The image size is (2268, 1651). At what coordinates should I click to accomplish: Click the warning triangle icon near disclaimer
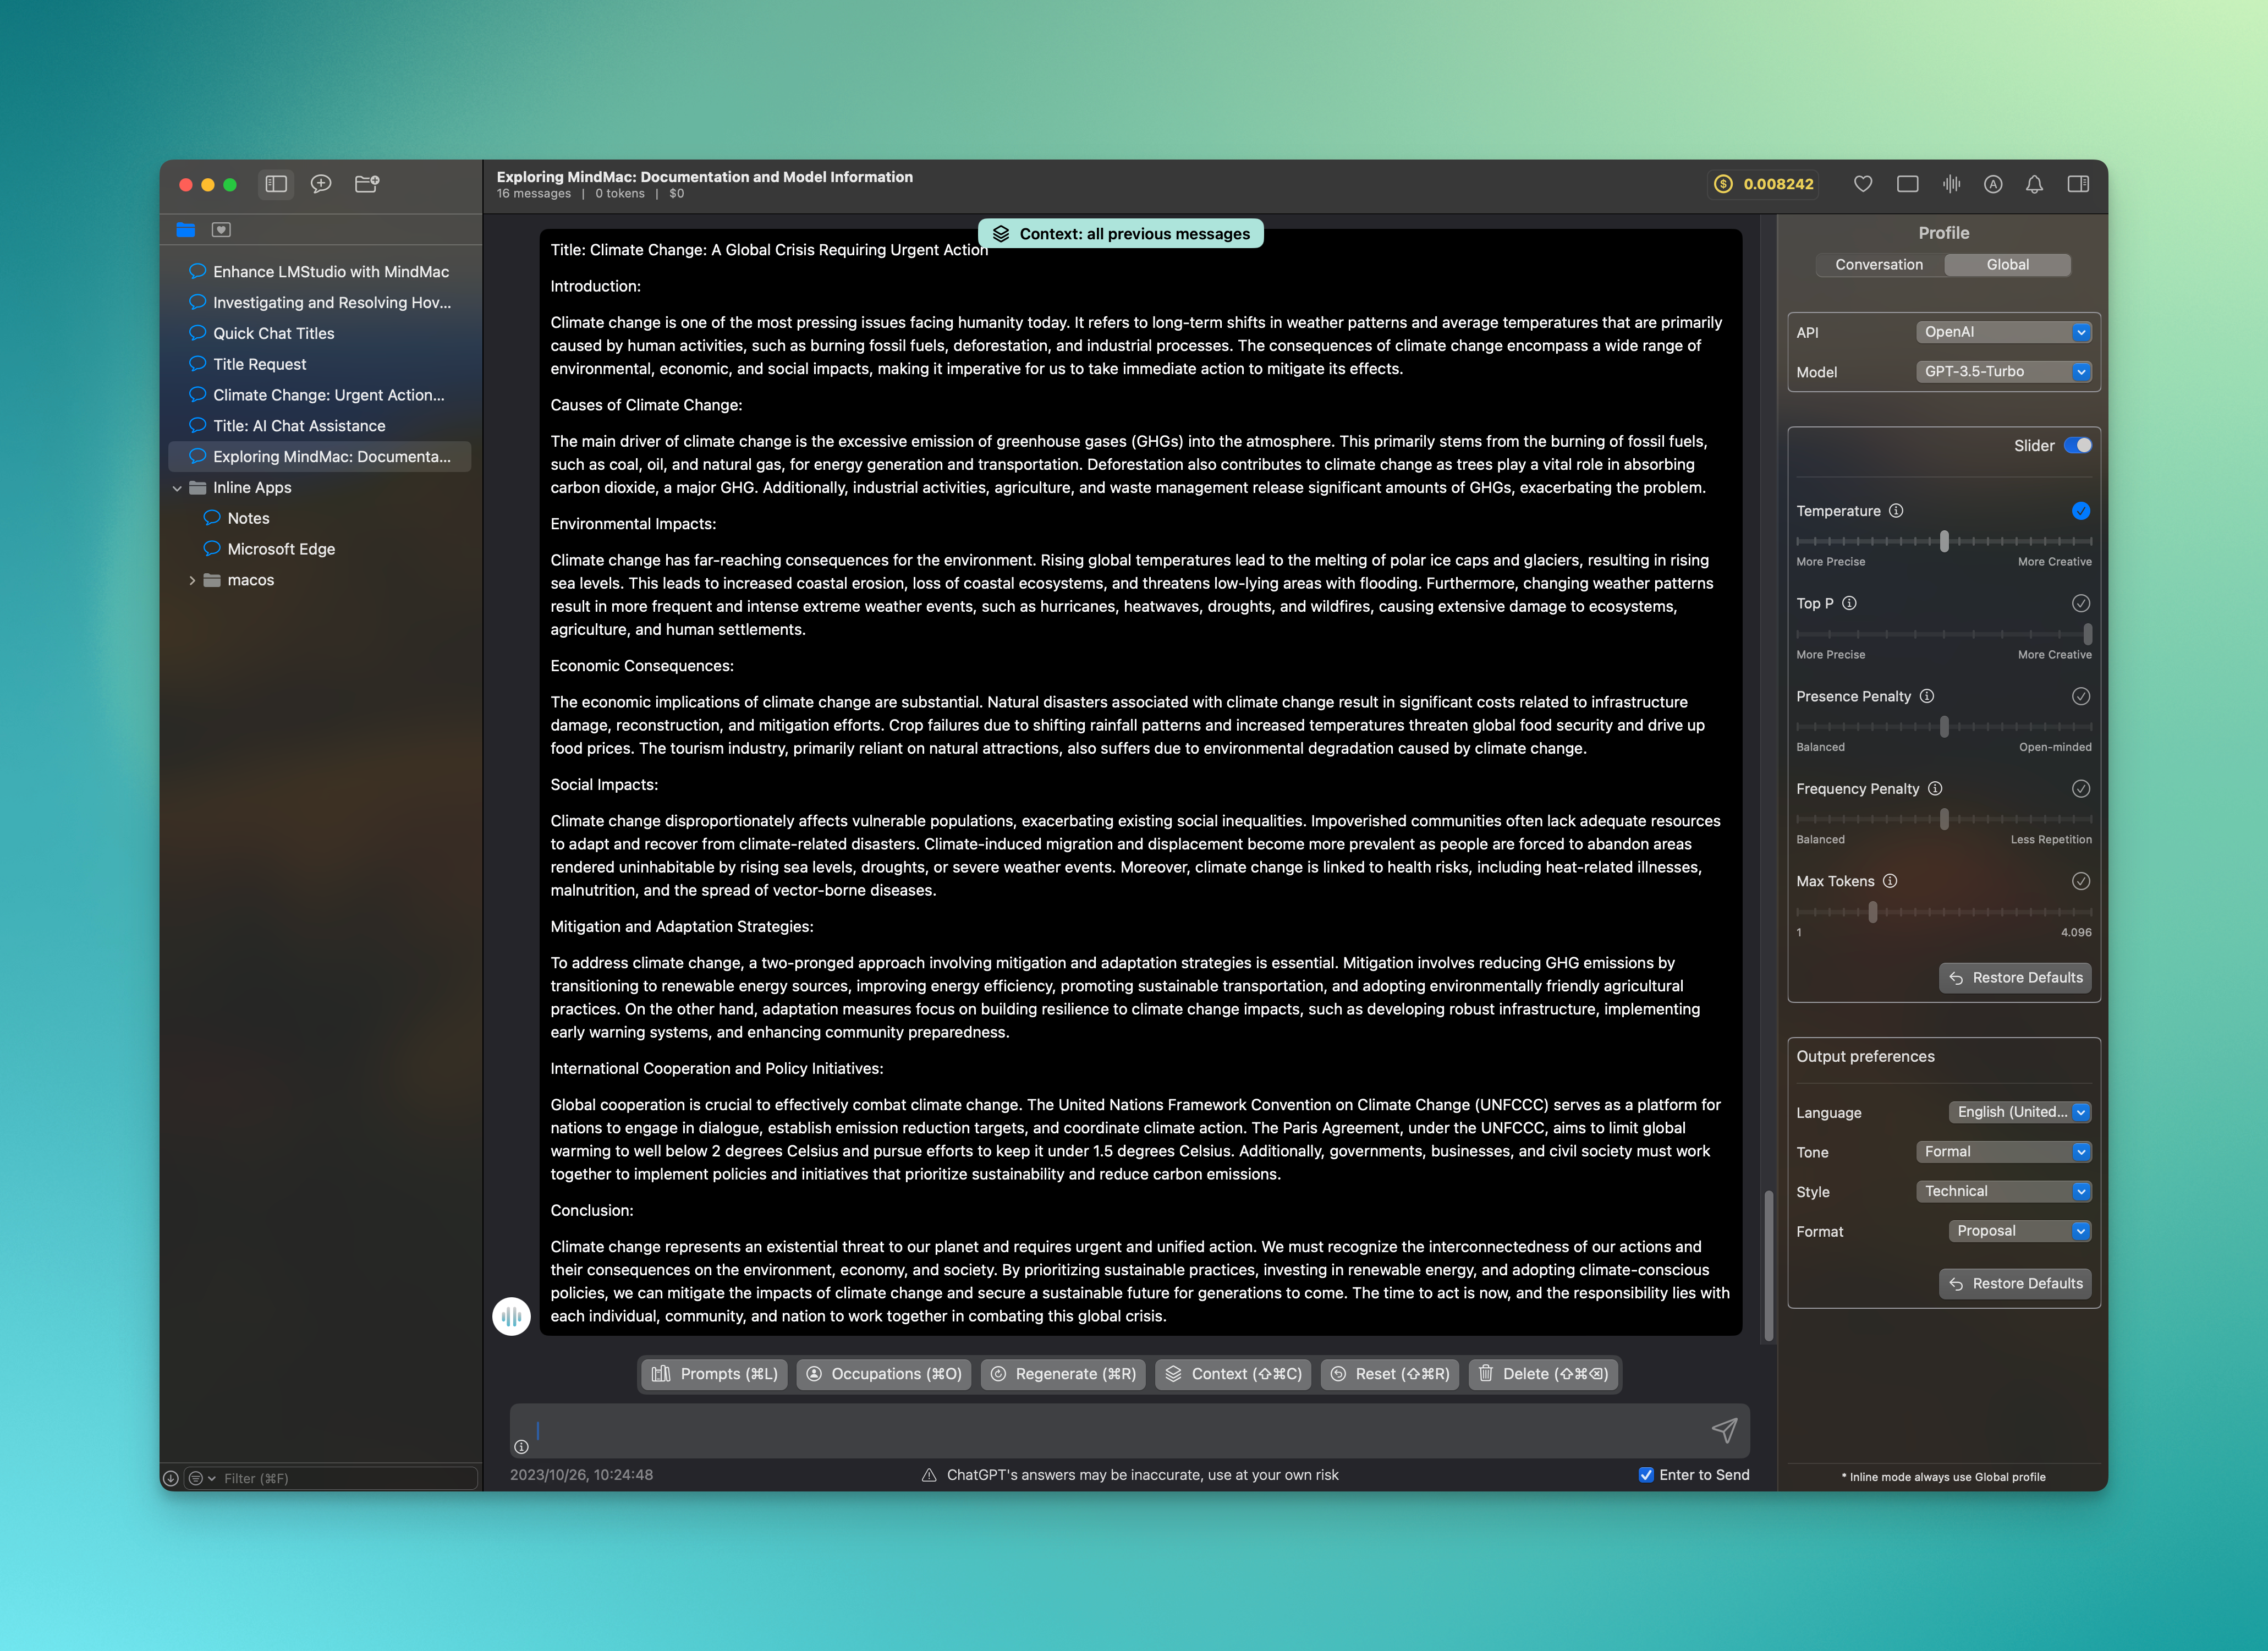[929, 1475]
